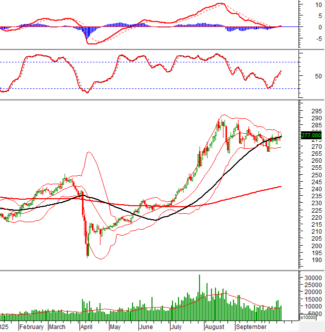Select the August label on time axis

pos(214,327)
